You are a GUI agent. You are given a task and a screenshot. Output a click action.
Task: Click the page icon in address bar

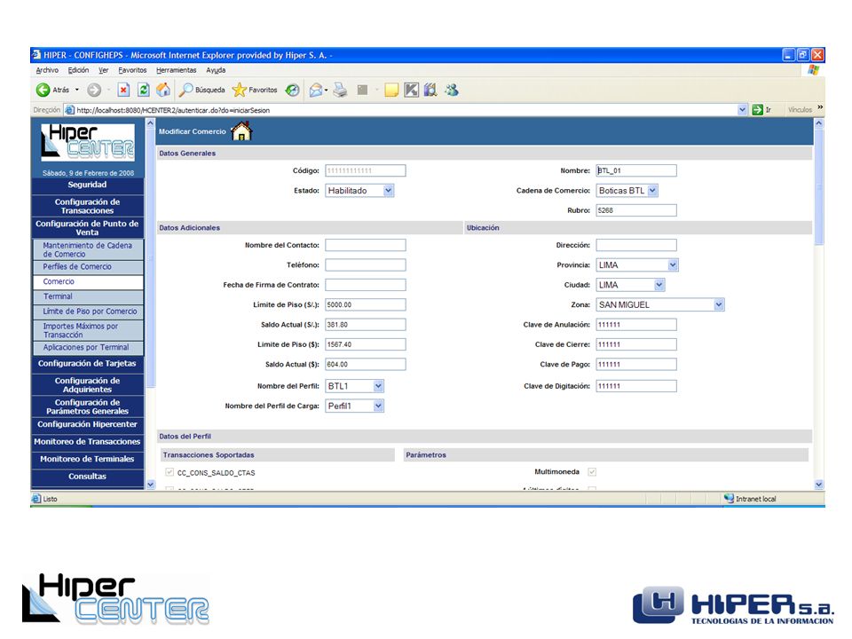[69, 110]
